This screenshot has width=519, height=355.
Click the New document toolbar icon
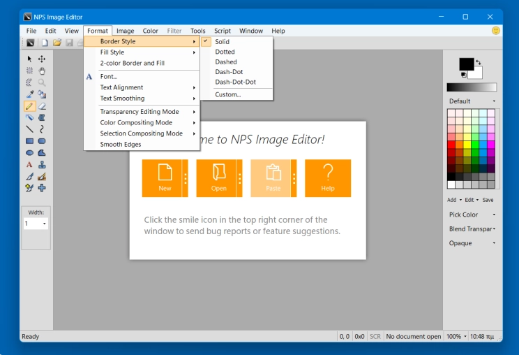coord(45,43)
